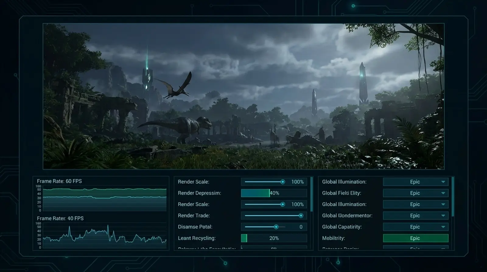Click the 'Render Depressim:' label

199,193
